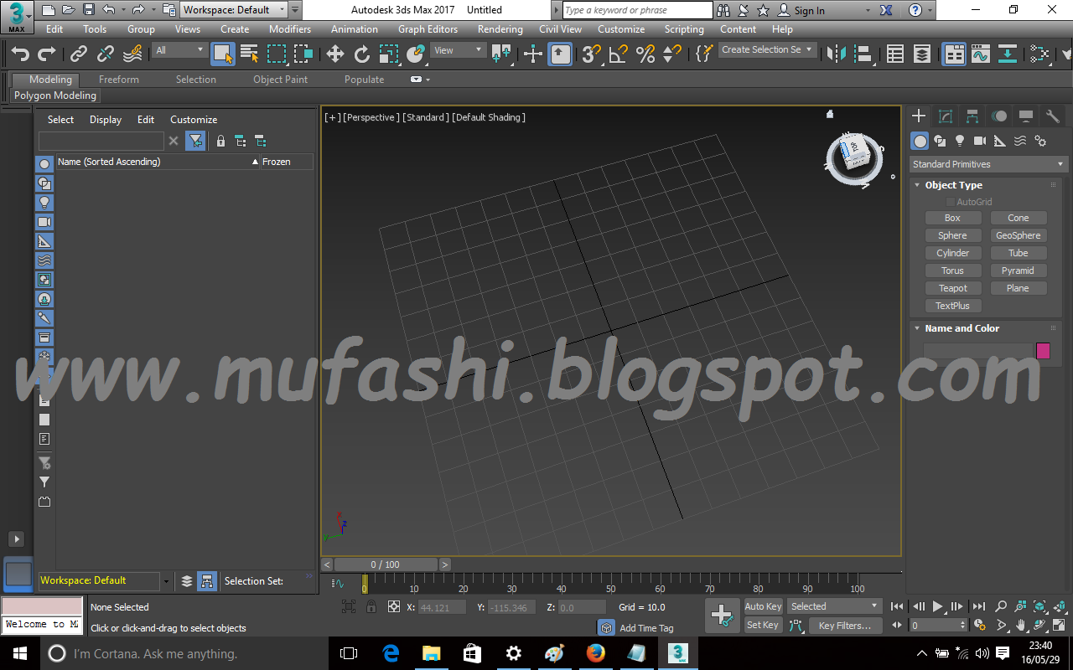Screen dimensions: 1073x670
Task: Click the Play Animation button
Action: pyautogui.click(x=937, y=606)
